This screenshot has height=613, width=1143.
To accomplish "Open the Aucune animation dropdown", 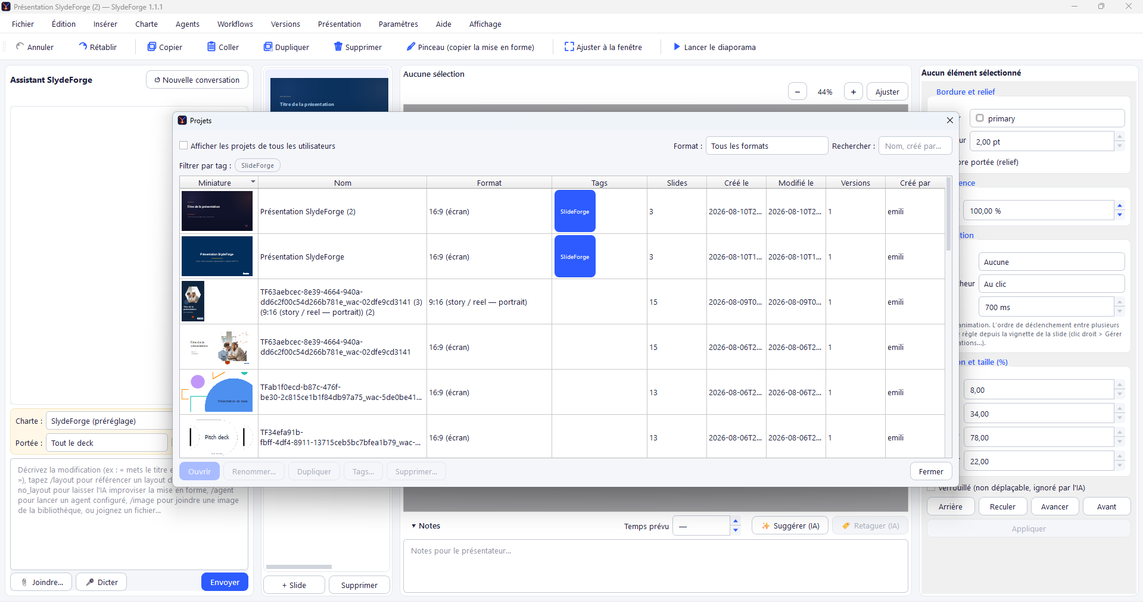I will pyautogui.click(x=1051, y=262).
